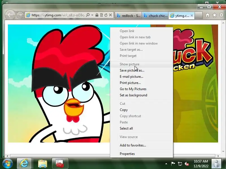This screenshot has height=169, width=226.
Task: Click the search magnifier in address bar
Action: pos(88,15)
